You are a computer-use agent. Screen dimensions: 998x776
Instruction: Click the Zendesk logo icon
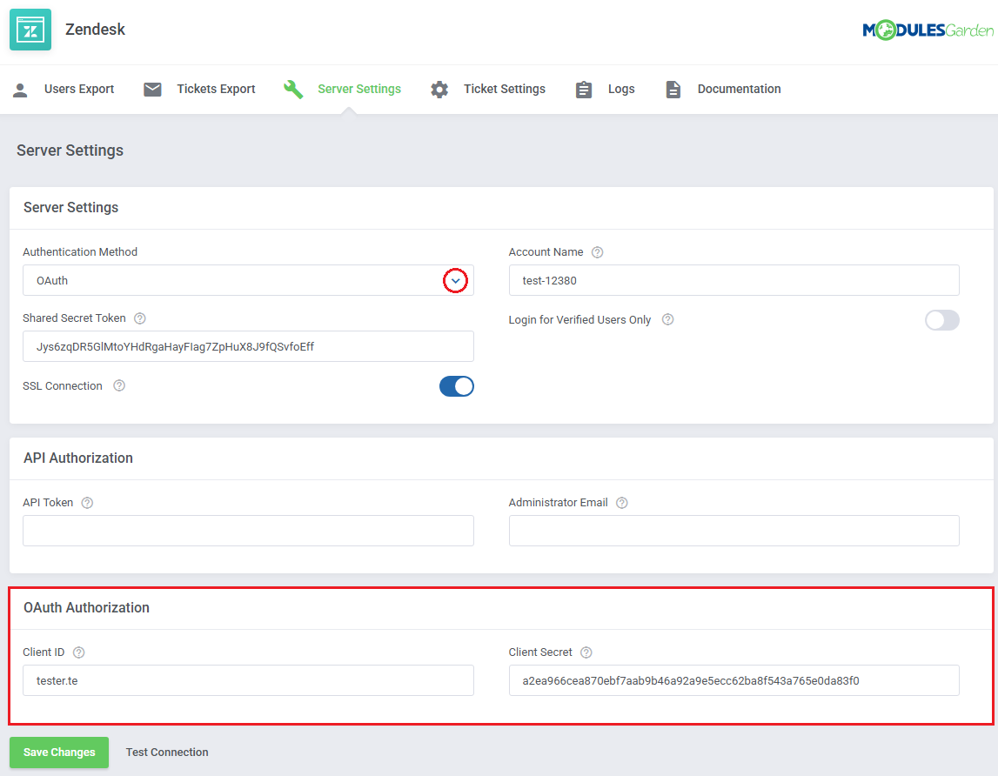pos(30,30)
